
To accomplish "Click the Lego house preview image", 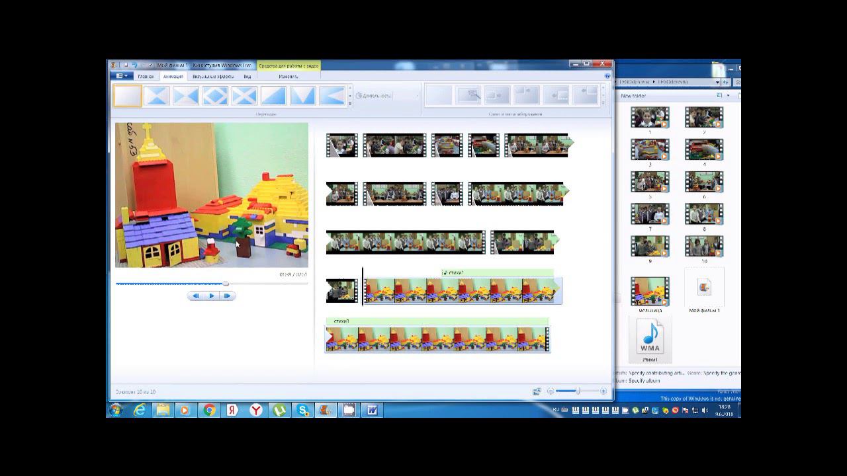I will click(x=212, y=195).
